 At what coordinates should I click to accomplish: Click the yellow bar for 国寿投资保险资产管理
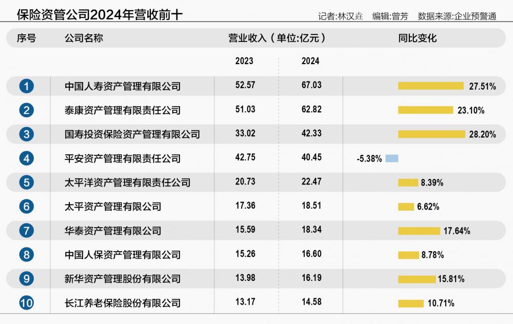(x=431, y=134)
